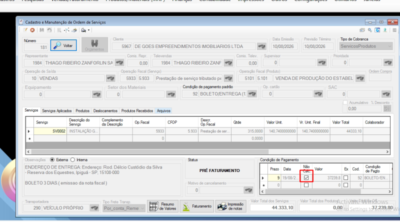The image size is (400, 222).
Task: Toggle the Acumulativo checkbox
Action: click(x=345, y=102)
